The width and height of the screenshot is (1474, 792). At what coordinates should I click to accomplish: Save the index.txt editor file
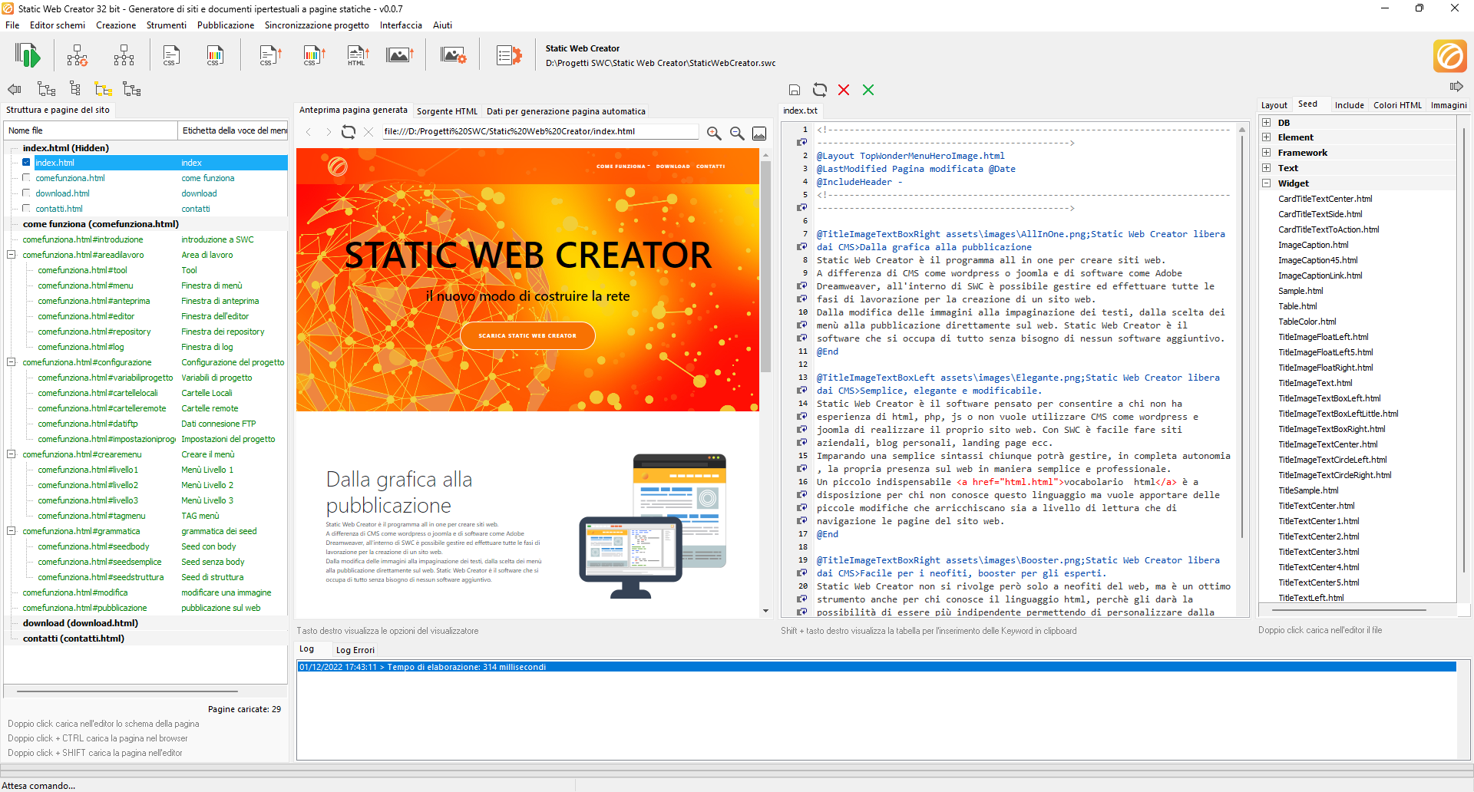795,90
